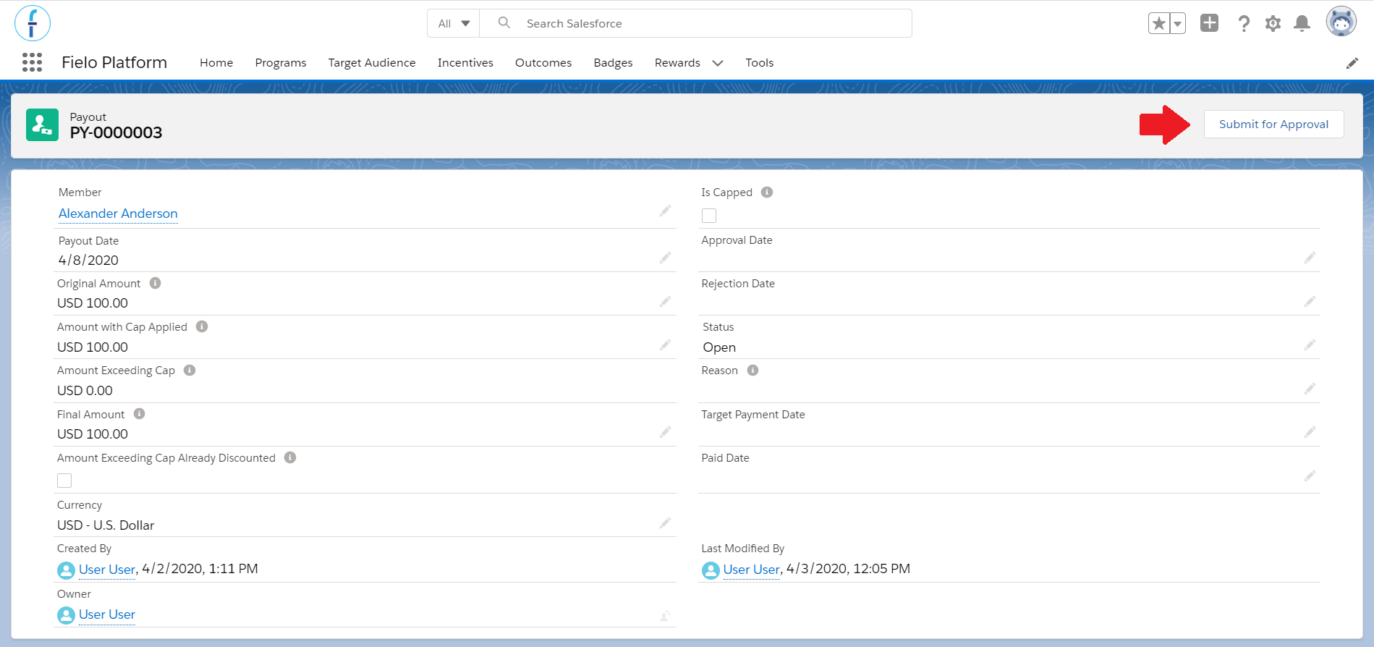Viewport: 1374px width, 647px height.
Task: Edit the Status field pencil
Action: click(x=1310, y=344)
